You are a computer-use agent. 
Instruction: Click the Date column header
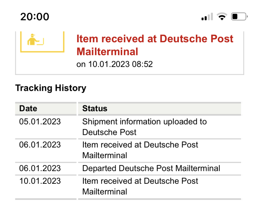[28, 109]
